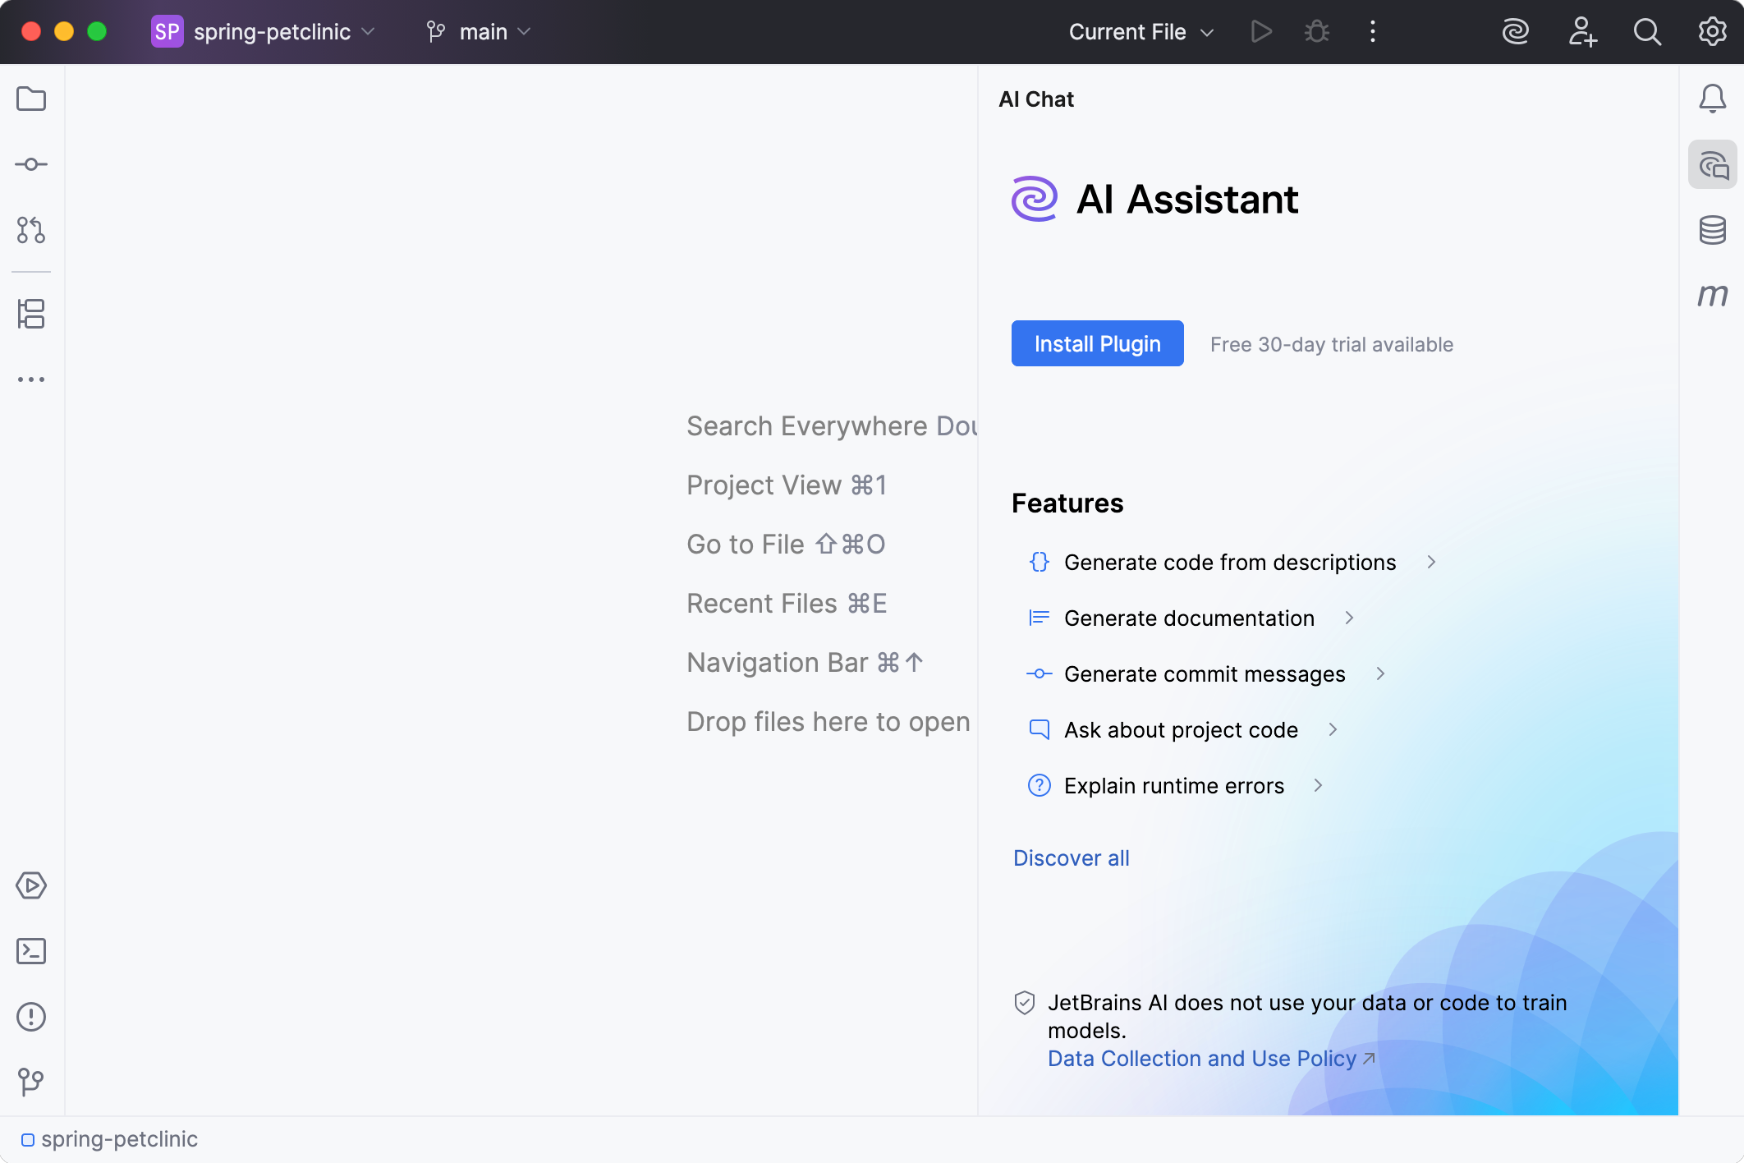
Task: Open the Commit tool window
Action: pyautogui.click(x=31, y=164)
